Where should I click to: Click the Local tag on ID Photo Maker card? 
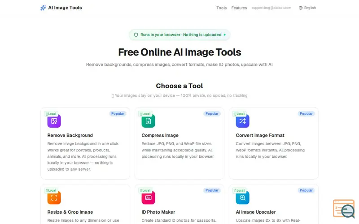[145, 191]
